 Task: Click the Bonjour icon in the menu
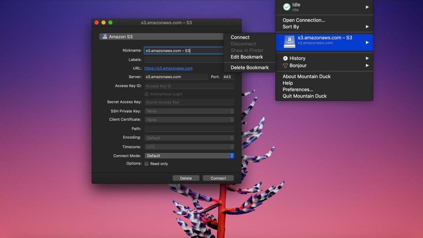click(x=285, y=65)
